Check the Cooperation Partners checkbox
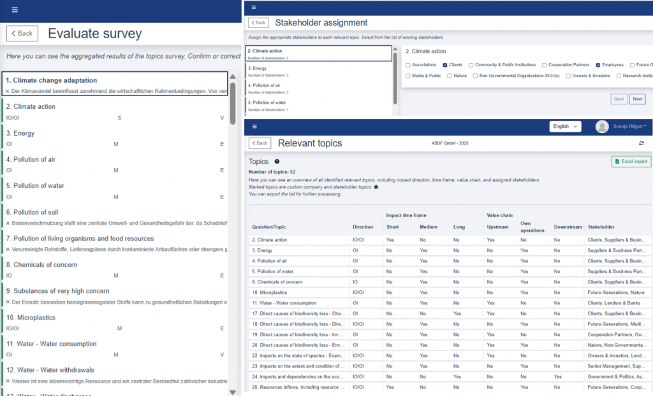This screenshot has width=653, height=396. pos(544,65)
